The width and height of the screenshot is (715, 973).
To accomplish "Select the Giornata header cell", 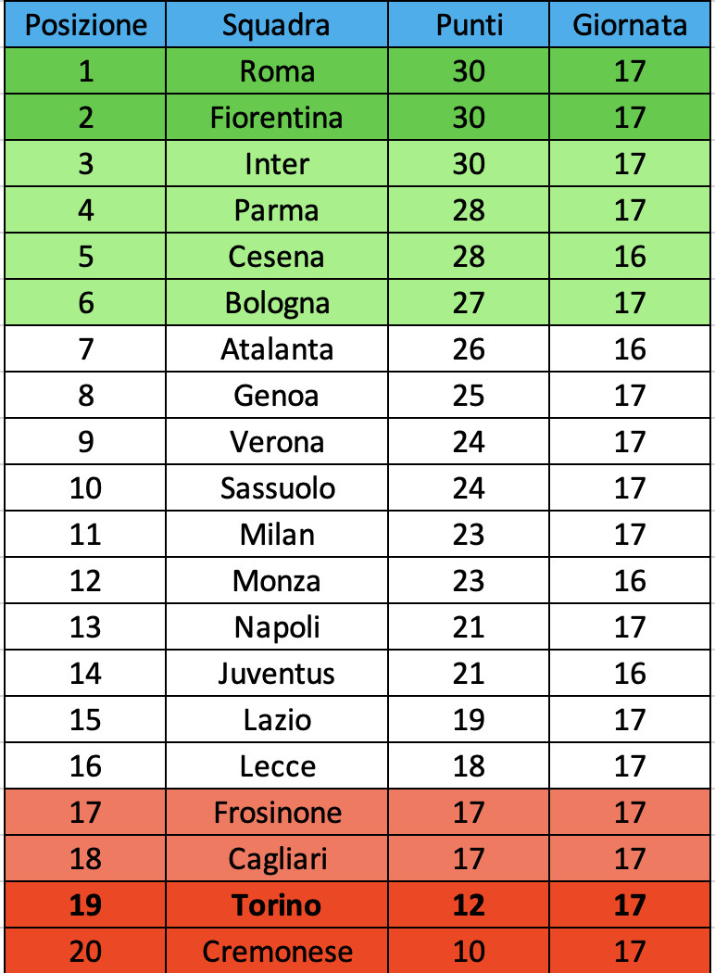I will (x=630, y=25).
